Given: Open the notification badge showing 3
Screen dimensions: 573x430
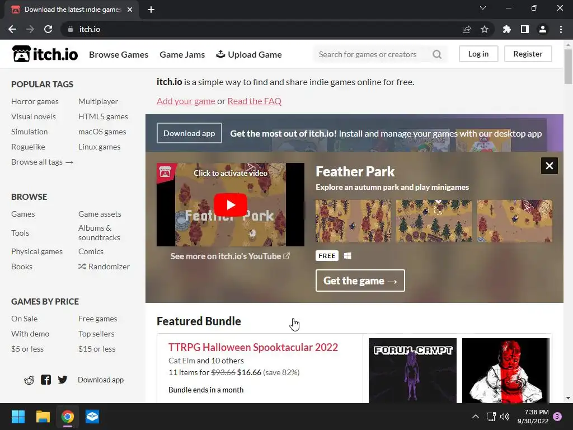Looking at the screenshot, I should [557, 417].
